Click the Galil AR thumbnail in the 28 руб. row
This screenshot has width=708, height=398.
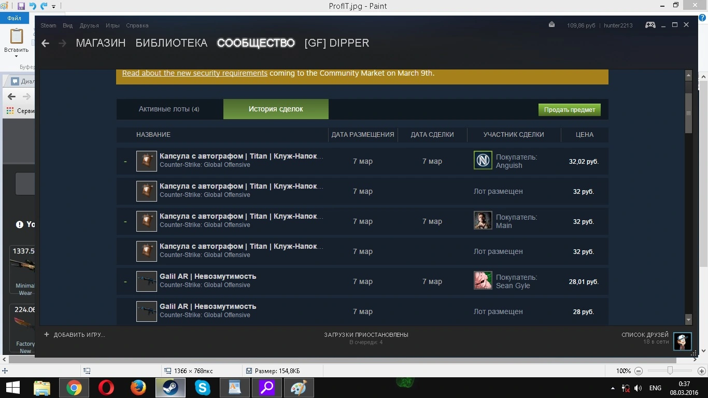pyautogui.click(x=147, y=311)
